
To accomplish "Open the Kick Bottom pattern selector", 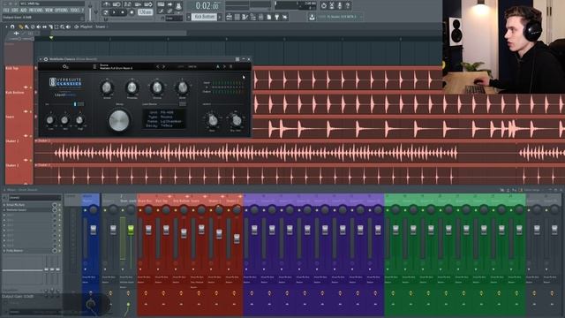I will [204, 17].
